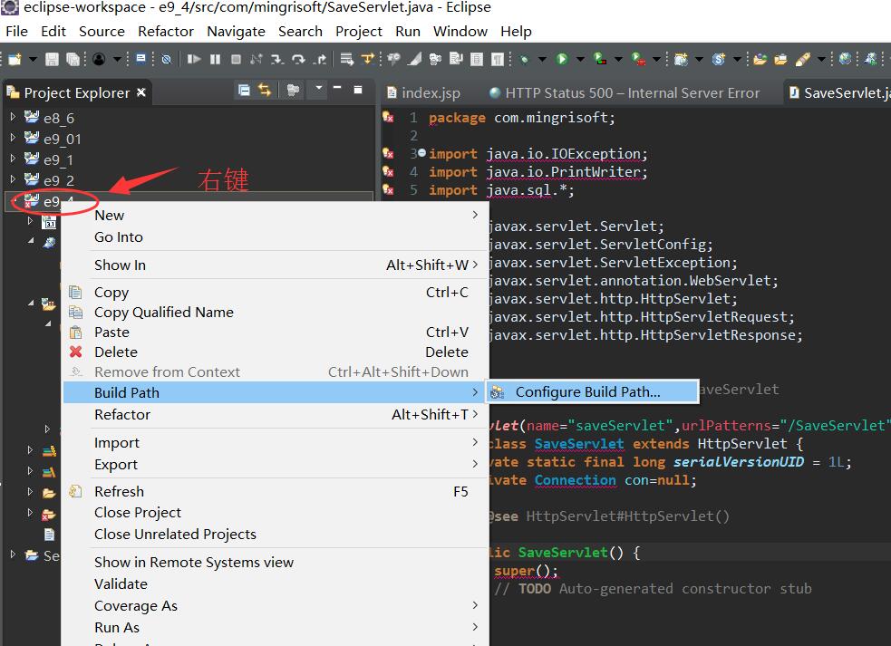Click the Open Task folder icon
This screenshot has height=646, width=891.
780,59
